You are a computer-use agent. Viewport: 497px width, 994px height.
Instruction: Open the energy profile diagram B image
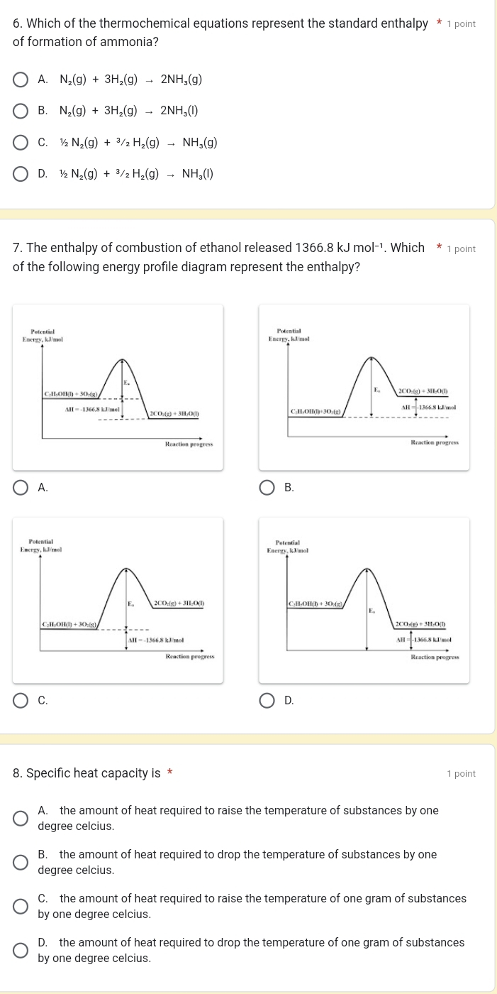tap(364, 387)
